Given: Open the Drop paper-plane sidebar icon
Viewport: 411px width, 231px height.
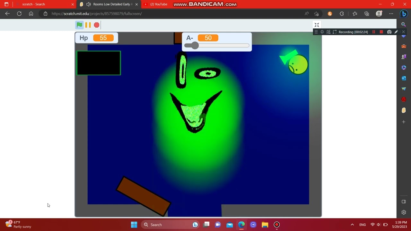Looking at the screenshot, I should coord(404,89).
